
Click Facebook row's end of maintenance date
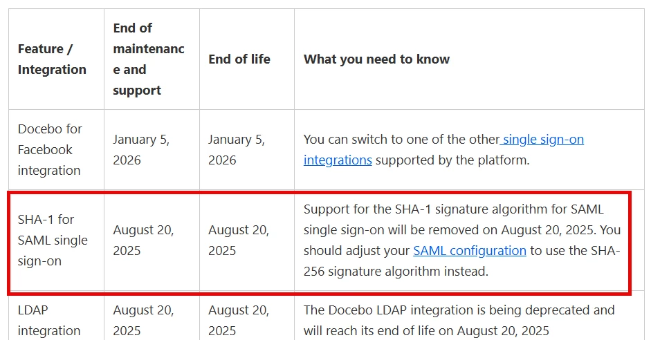click(141, 149)
